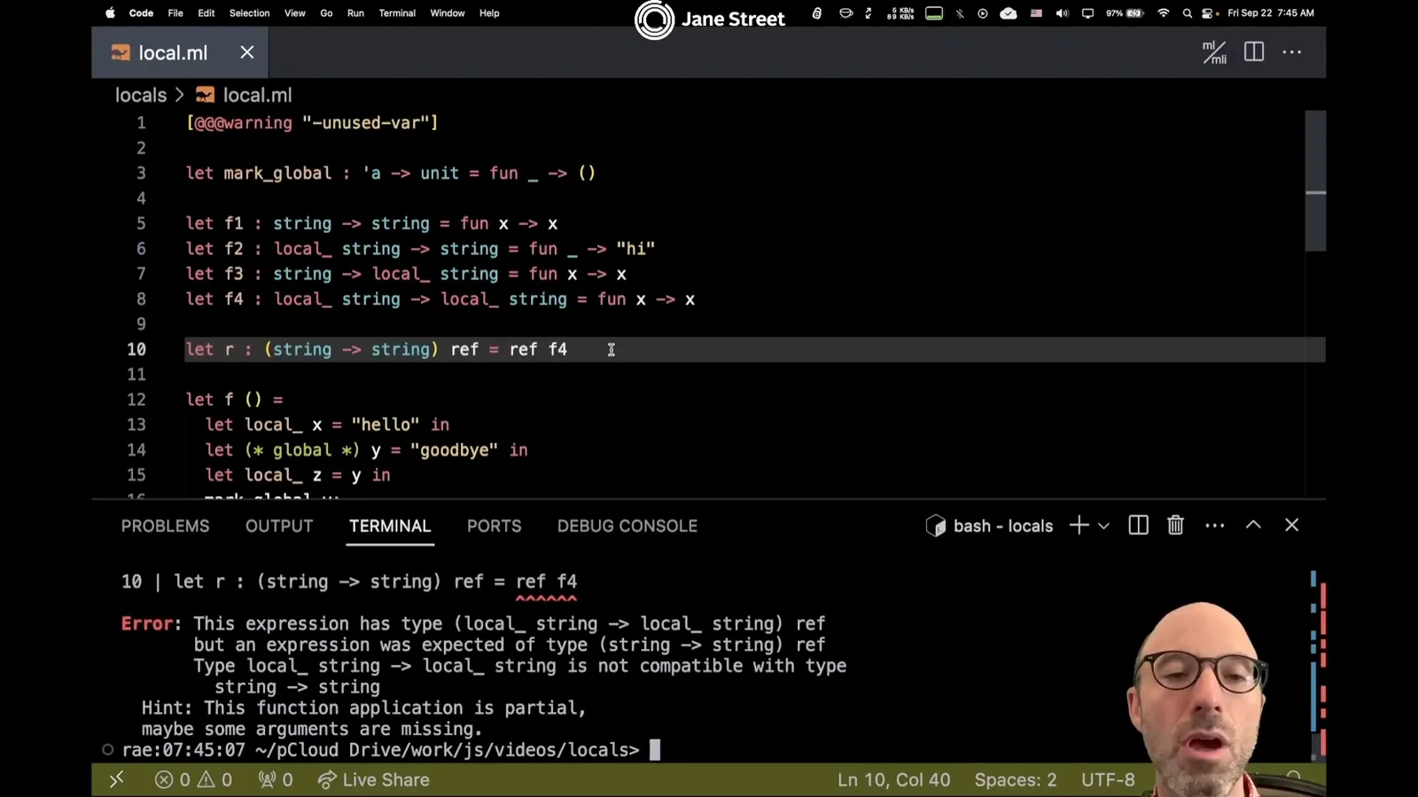
Task: Close the local.ml editor tab
Action: (247, 52)
